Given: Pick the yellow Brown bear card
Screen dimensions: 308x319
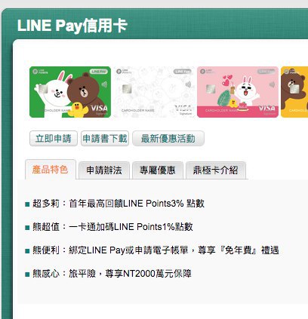Looking at the screenshot, I should coord(294,92).
